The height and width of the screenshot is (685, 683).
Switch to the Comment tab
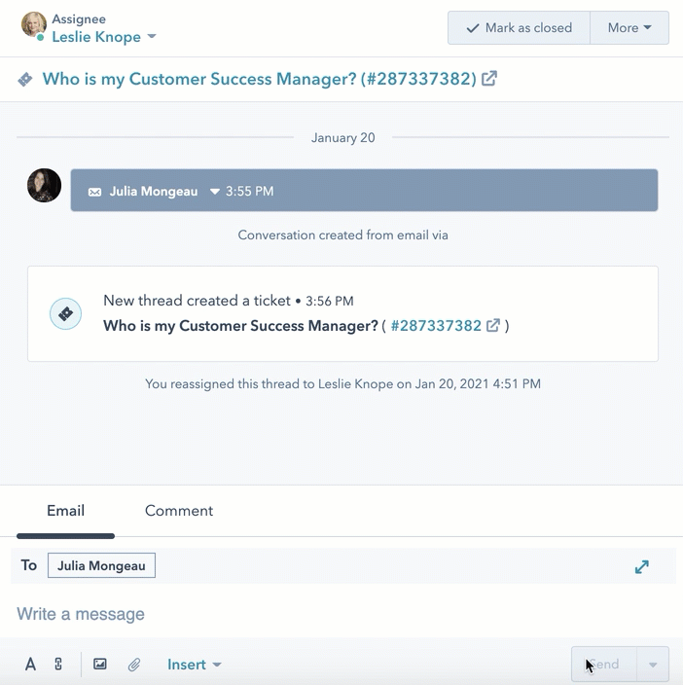pos(179,511)
